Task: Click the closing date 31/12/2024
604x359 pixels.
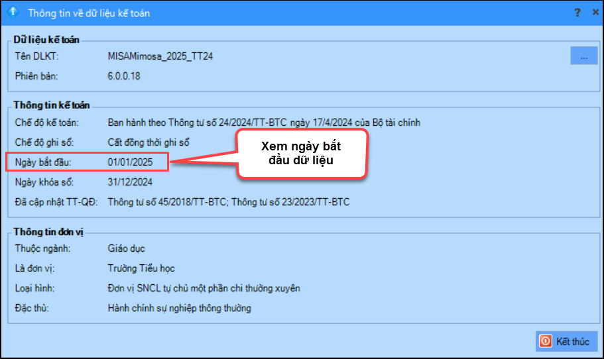Action: [130, 181]
